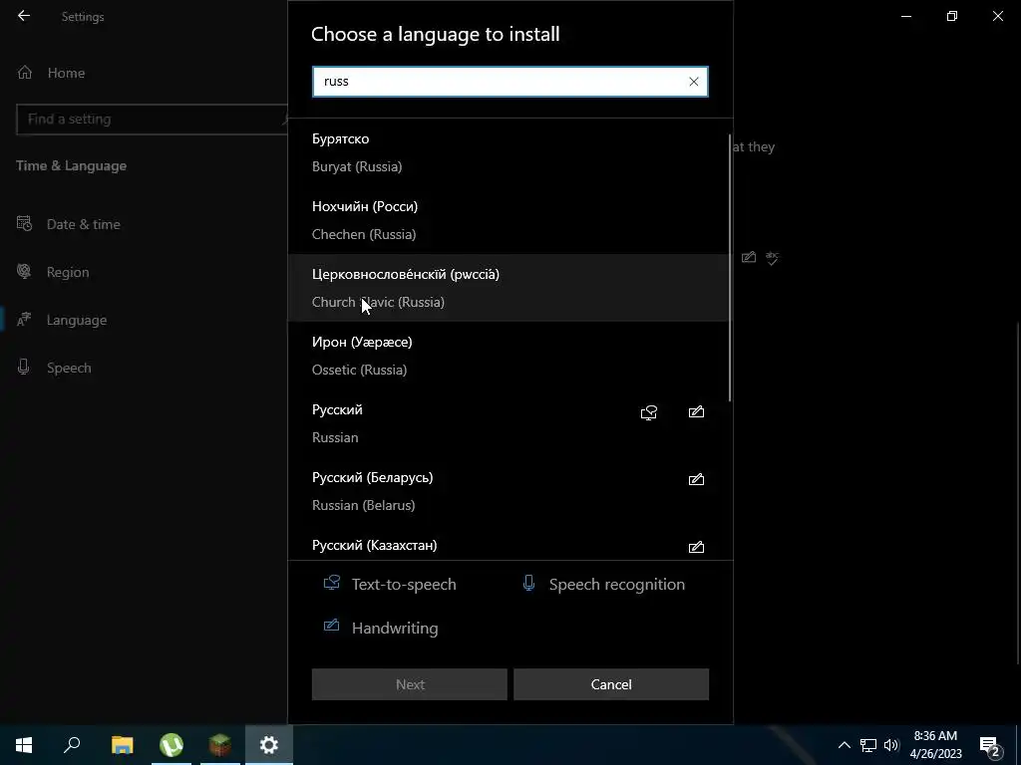Viewport: 1021px width, 765px height.
Task: Click handwriting icon on Russian row
Action: pyautogui.click(x=696, y=411)
